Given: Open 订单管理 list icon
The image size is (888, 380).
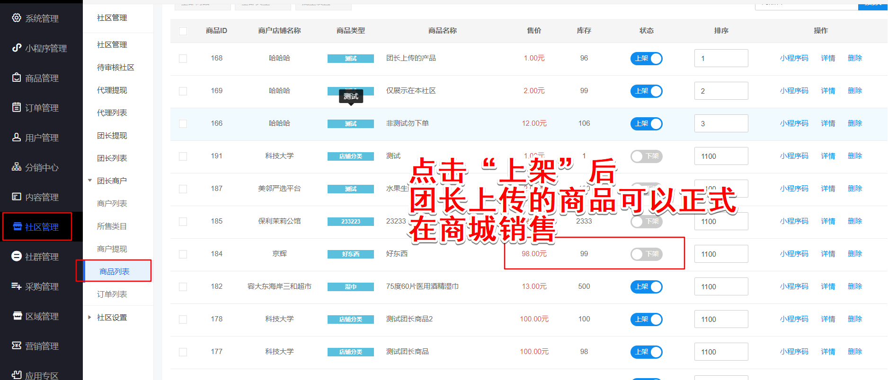Looking at the screenshot, I should coord(17,107).
